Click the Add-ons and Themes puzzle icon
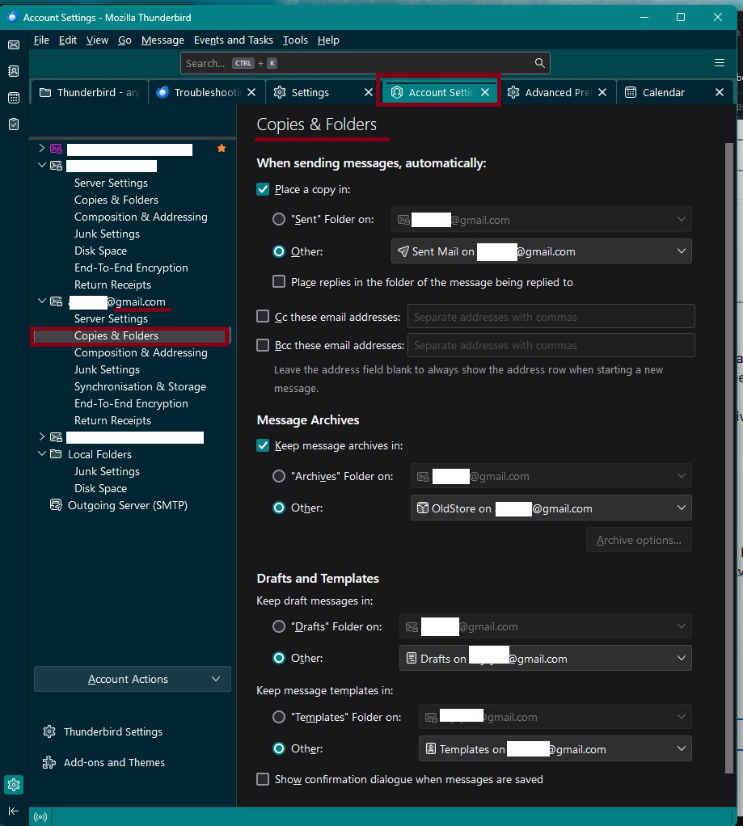 [49, 762]
